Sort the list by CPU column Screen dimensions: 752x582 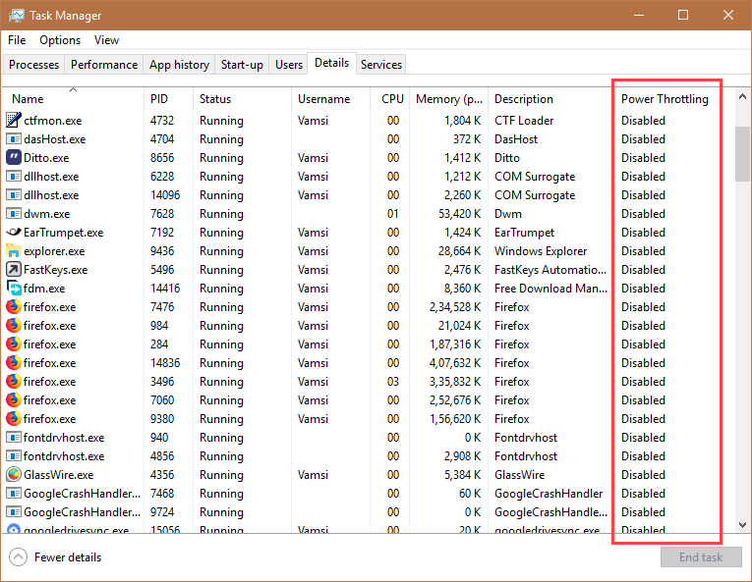392,99
